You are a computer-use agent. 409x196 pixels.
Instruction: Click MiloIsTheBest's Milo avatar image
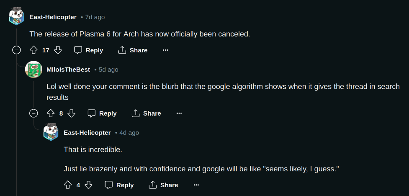(33, 70)
